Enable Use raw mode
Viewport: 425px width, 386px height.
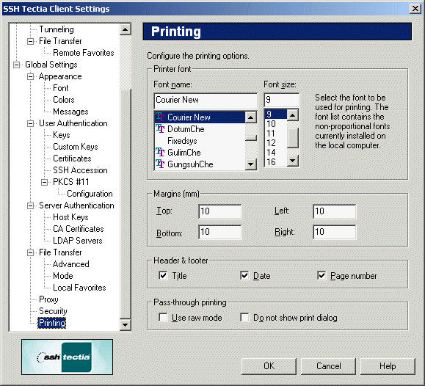point(163,318)
